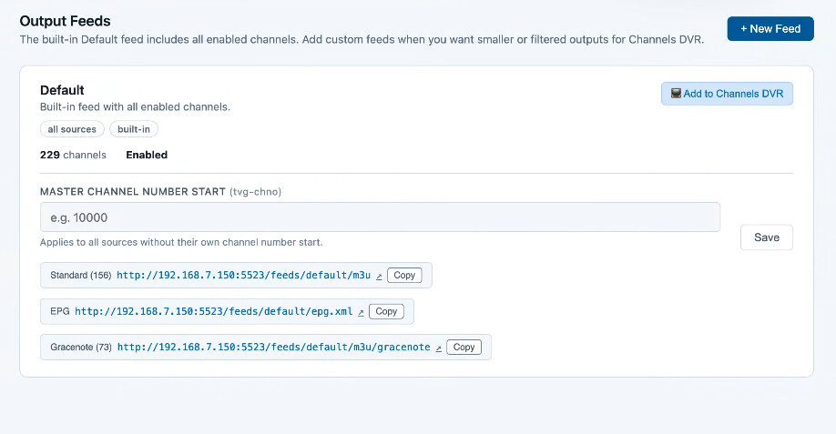The width and height of the screenshot is (836, 434).
Task: Open the Gracenote m3u link
Action: (273, 347)
